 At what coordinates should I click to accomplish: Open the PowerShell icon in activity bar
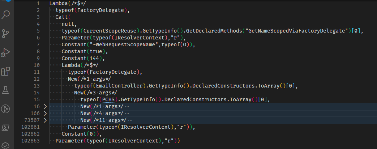tap(5, 128)
